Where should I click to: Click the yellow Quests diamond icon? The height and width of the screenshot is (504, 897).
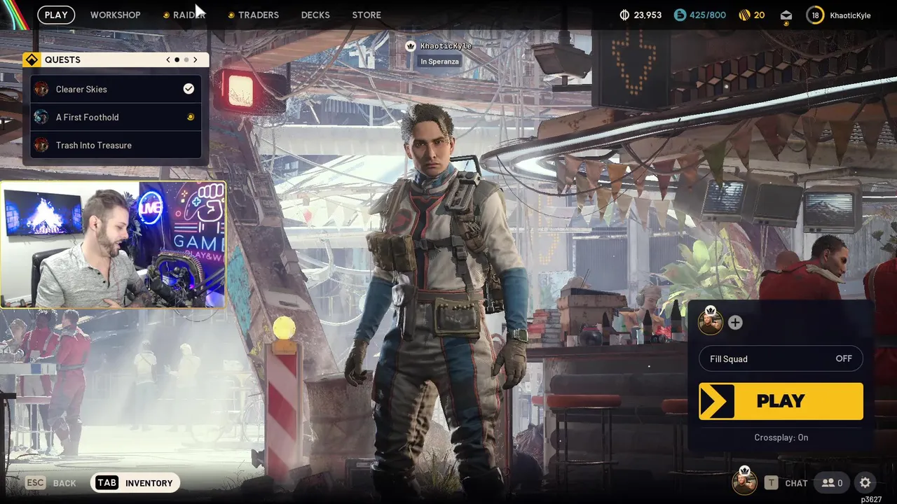pyautogui.click(x=32, y=59)
